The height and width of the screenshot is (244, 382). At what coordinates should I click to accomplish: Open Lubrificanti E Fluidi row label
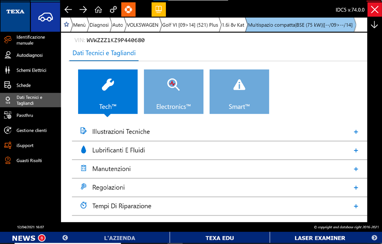pos(119,150)
